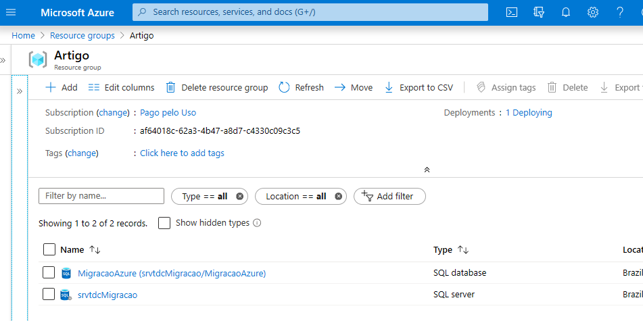This screenshot has height=321, width=643.
Task: Open portal settings gear
Action: pyautogui.click(x=593, y=12)
